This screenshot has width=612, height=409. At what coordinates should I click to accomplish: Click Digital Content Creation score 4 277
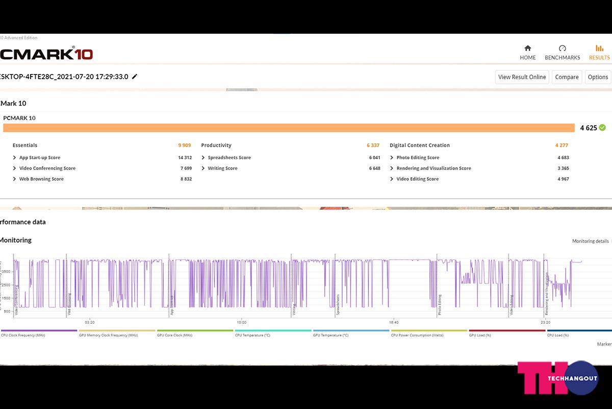click(562, 146)
